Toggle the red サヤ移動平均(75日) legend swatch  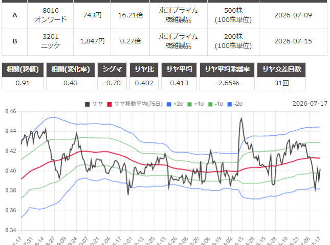pos(109,104)
